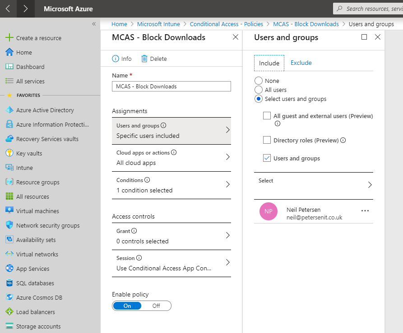Open the SQL databases icon
The width and height of the screenshot is (403, 333).
pos(9,283)
